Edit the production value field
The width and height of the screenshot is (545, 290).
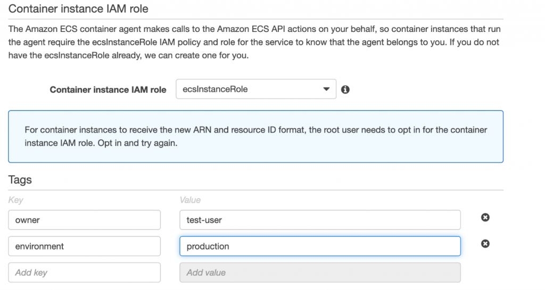coord(320,246)
